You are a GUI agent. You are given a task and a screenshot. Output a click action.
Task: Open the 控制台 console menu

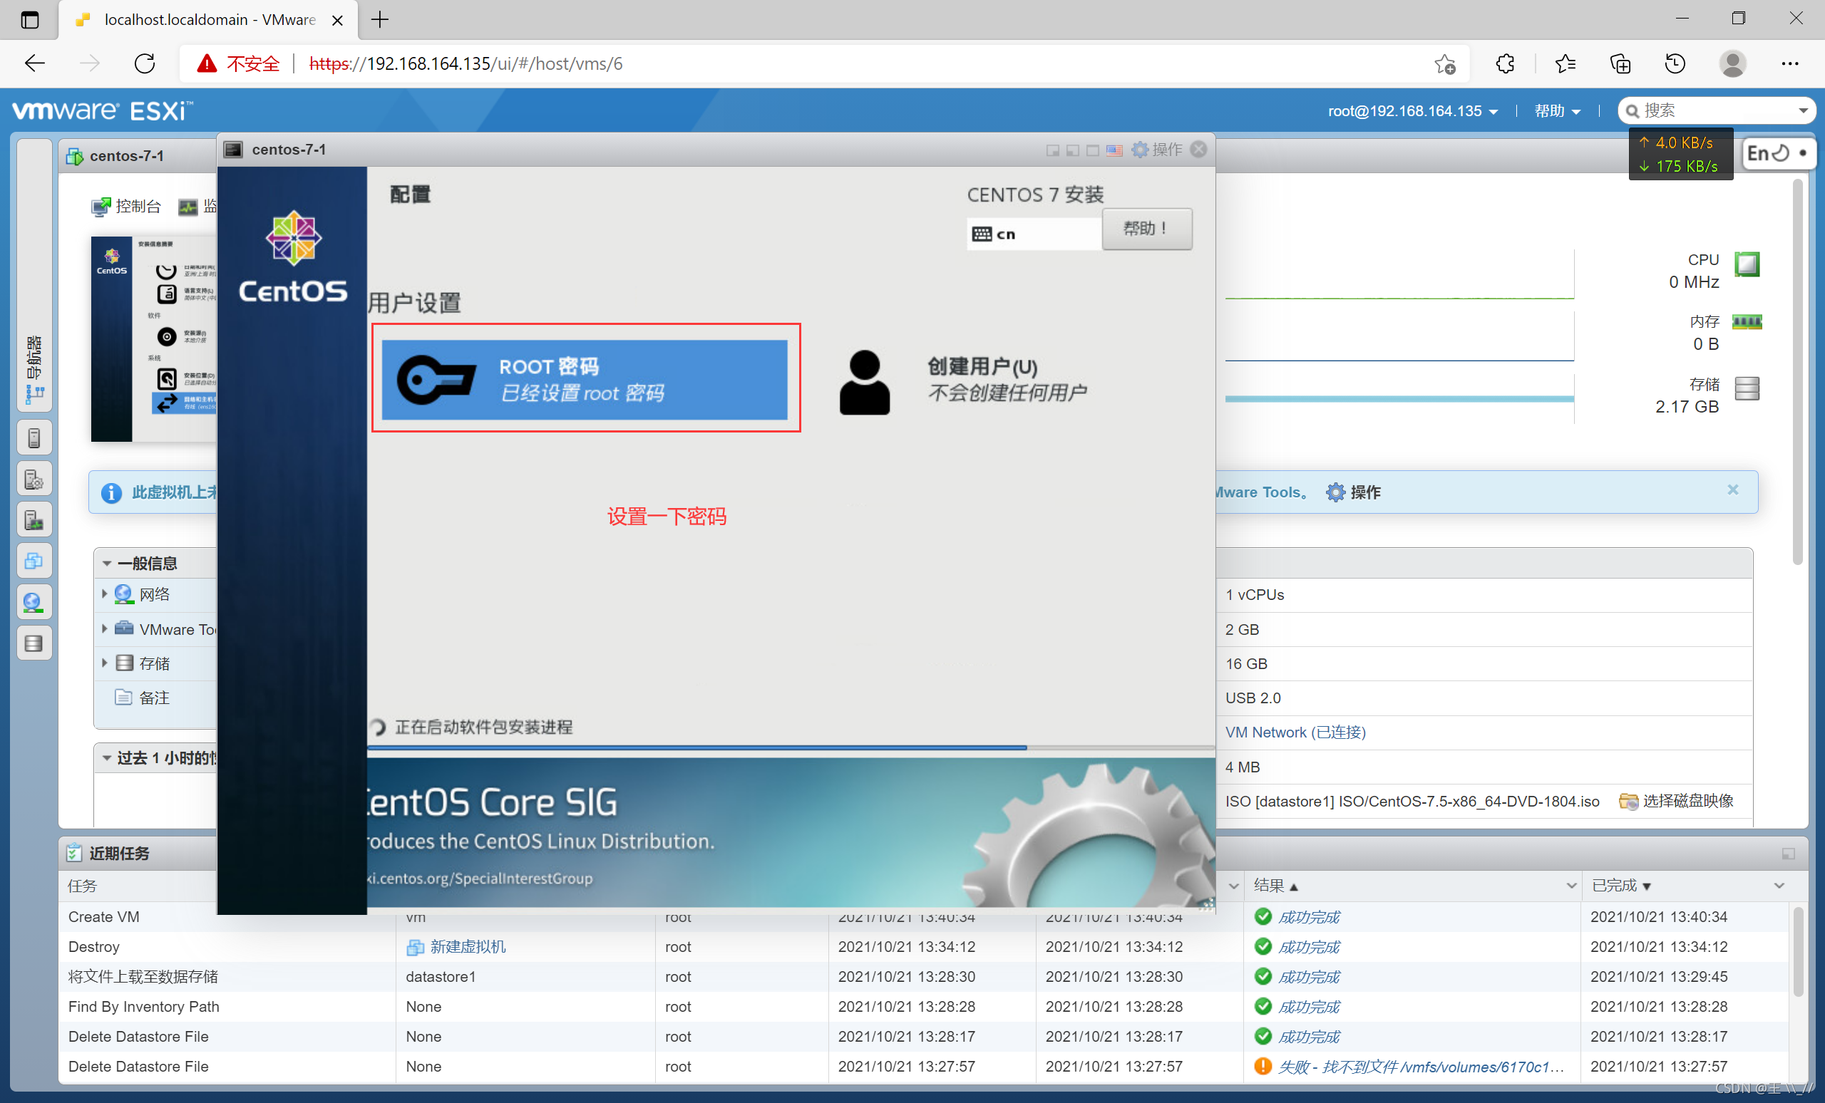pyautogui.click(x=127, y=207)
